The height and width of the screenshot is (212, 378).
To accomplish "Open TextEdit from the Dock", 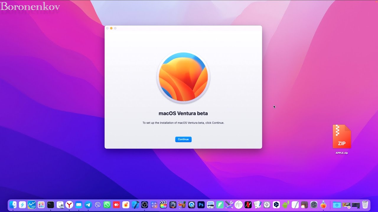I will point(295,205).
